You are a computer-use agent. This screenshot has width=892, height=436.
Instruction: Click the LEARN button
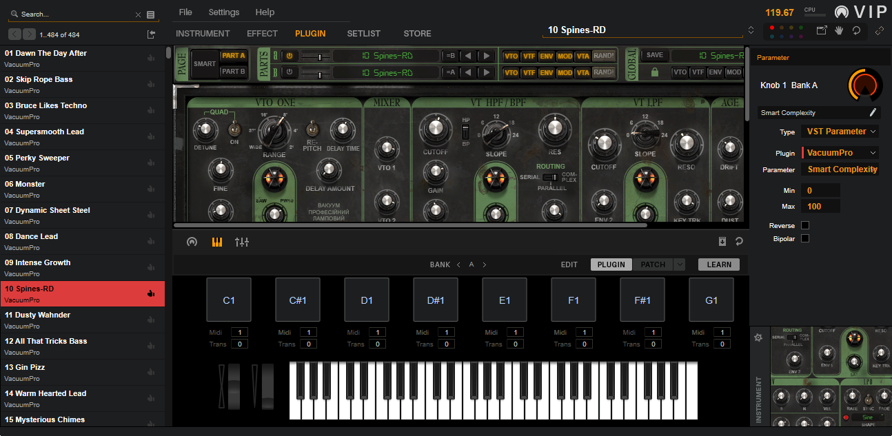pyautogui.click(x=719, y=264)
